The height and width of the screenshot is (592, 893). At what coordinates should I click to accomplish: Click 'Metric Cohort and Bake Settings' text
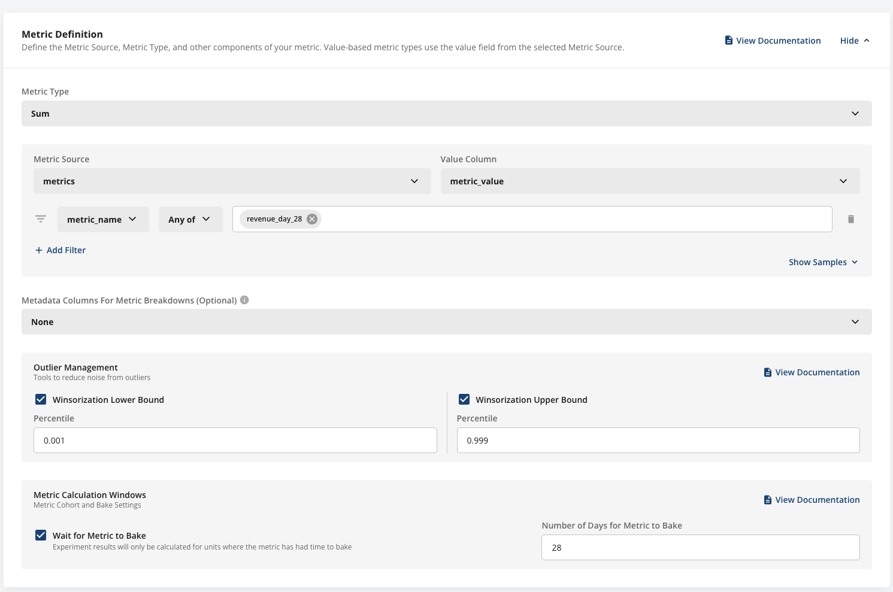[x=87, y=505]
